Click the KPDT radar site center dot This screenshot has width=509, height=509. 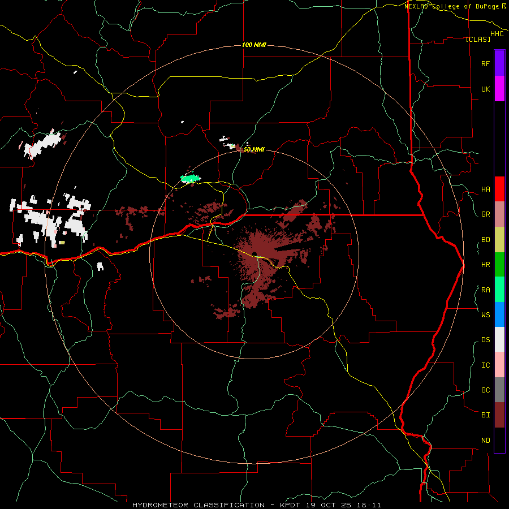[255, 254]
